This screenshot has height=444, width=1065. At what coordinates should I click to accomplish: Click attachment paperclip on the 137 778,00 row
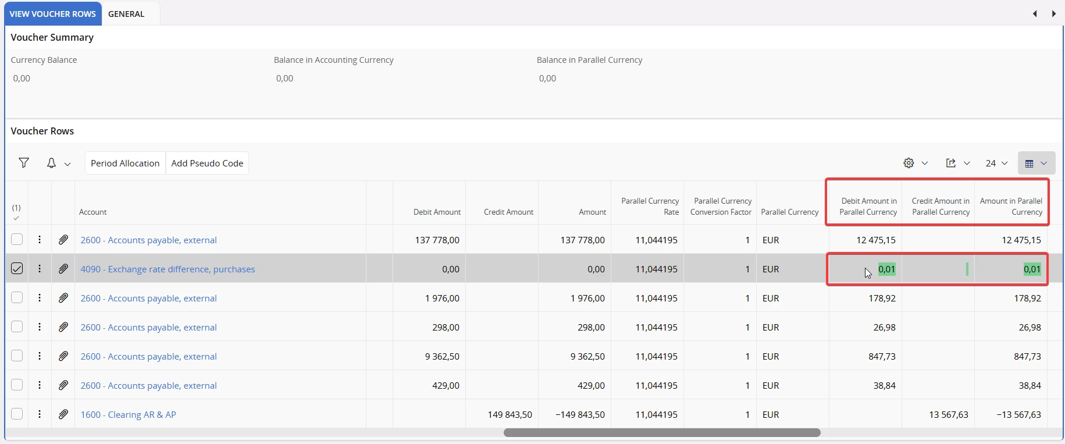63,240
